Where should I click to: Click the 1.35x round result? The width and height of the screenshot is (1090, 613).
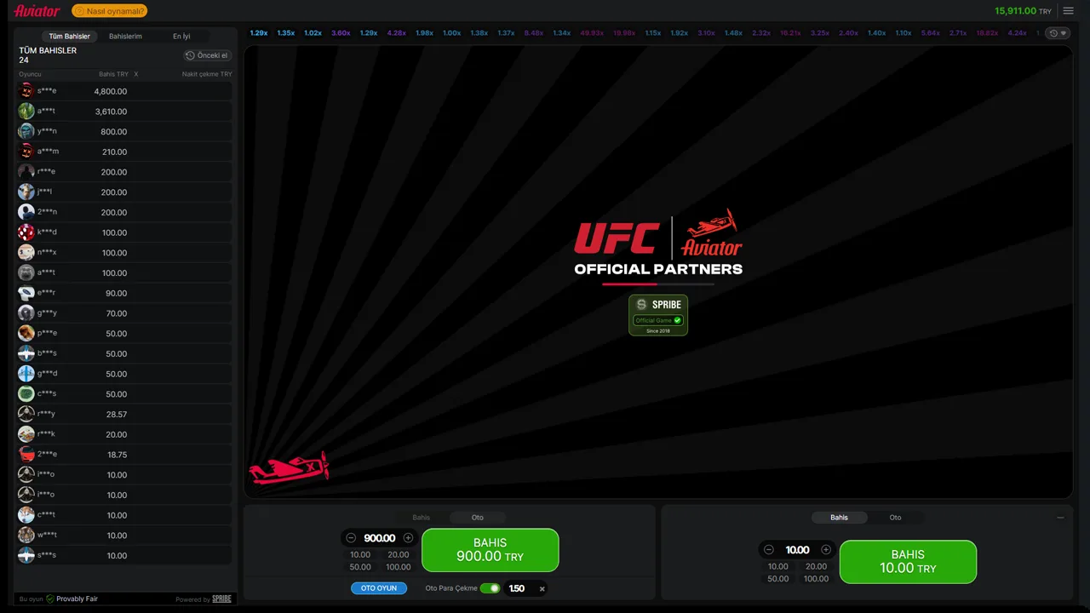coord(286,33)
